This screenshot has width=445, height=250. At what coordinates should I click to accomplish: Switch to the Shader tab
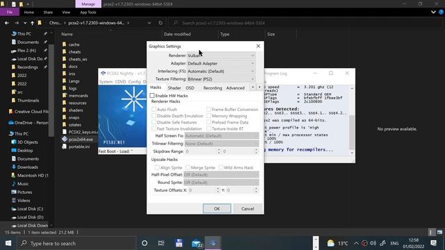click(x=175, y=88)
